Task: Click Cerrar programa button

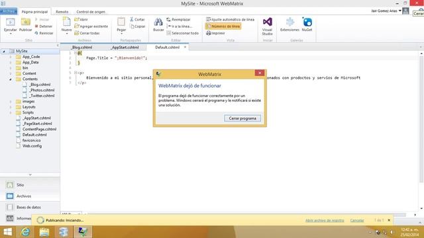Action: pyautogui.click(x=242, y=118)
